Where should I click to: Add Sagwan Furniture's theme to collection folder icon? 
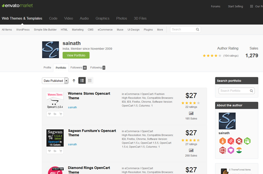(55, 151)
